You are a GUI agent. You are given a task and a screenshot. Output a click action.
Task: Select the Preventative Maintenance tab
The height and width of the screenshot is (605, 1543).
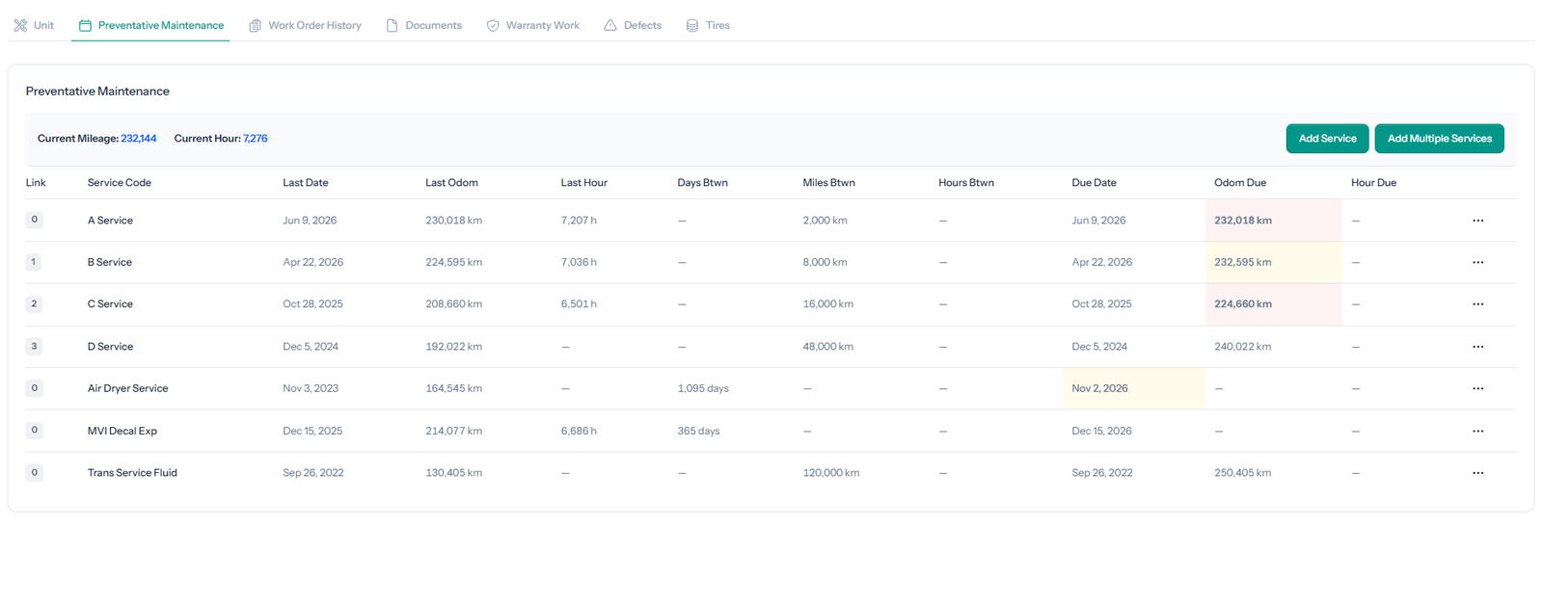point(150,25)
